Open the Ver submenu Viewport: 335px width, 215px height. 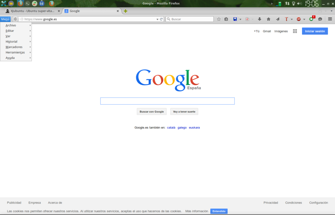pos(16,36)
